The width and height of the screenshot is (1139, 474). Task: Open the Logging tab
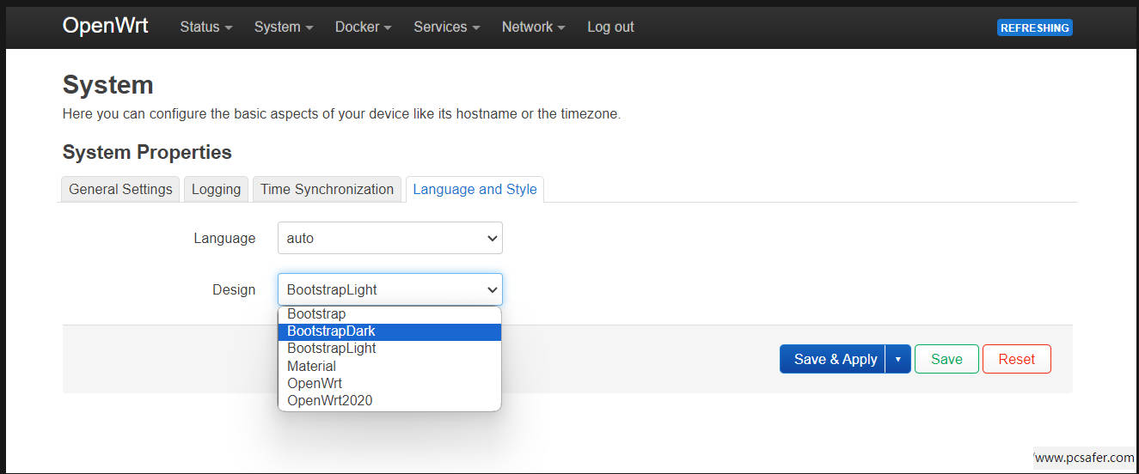[216, 189]
